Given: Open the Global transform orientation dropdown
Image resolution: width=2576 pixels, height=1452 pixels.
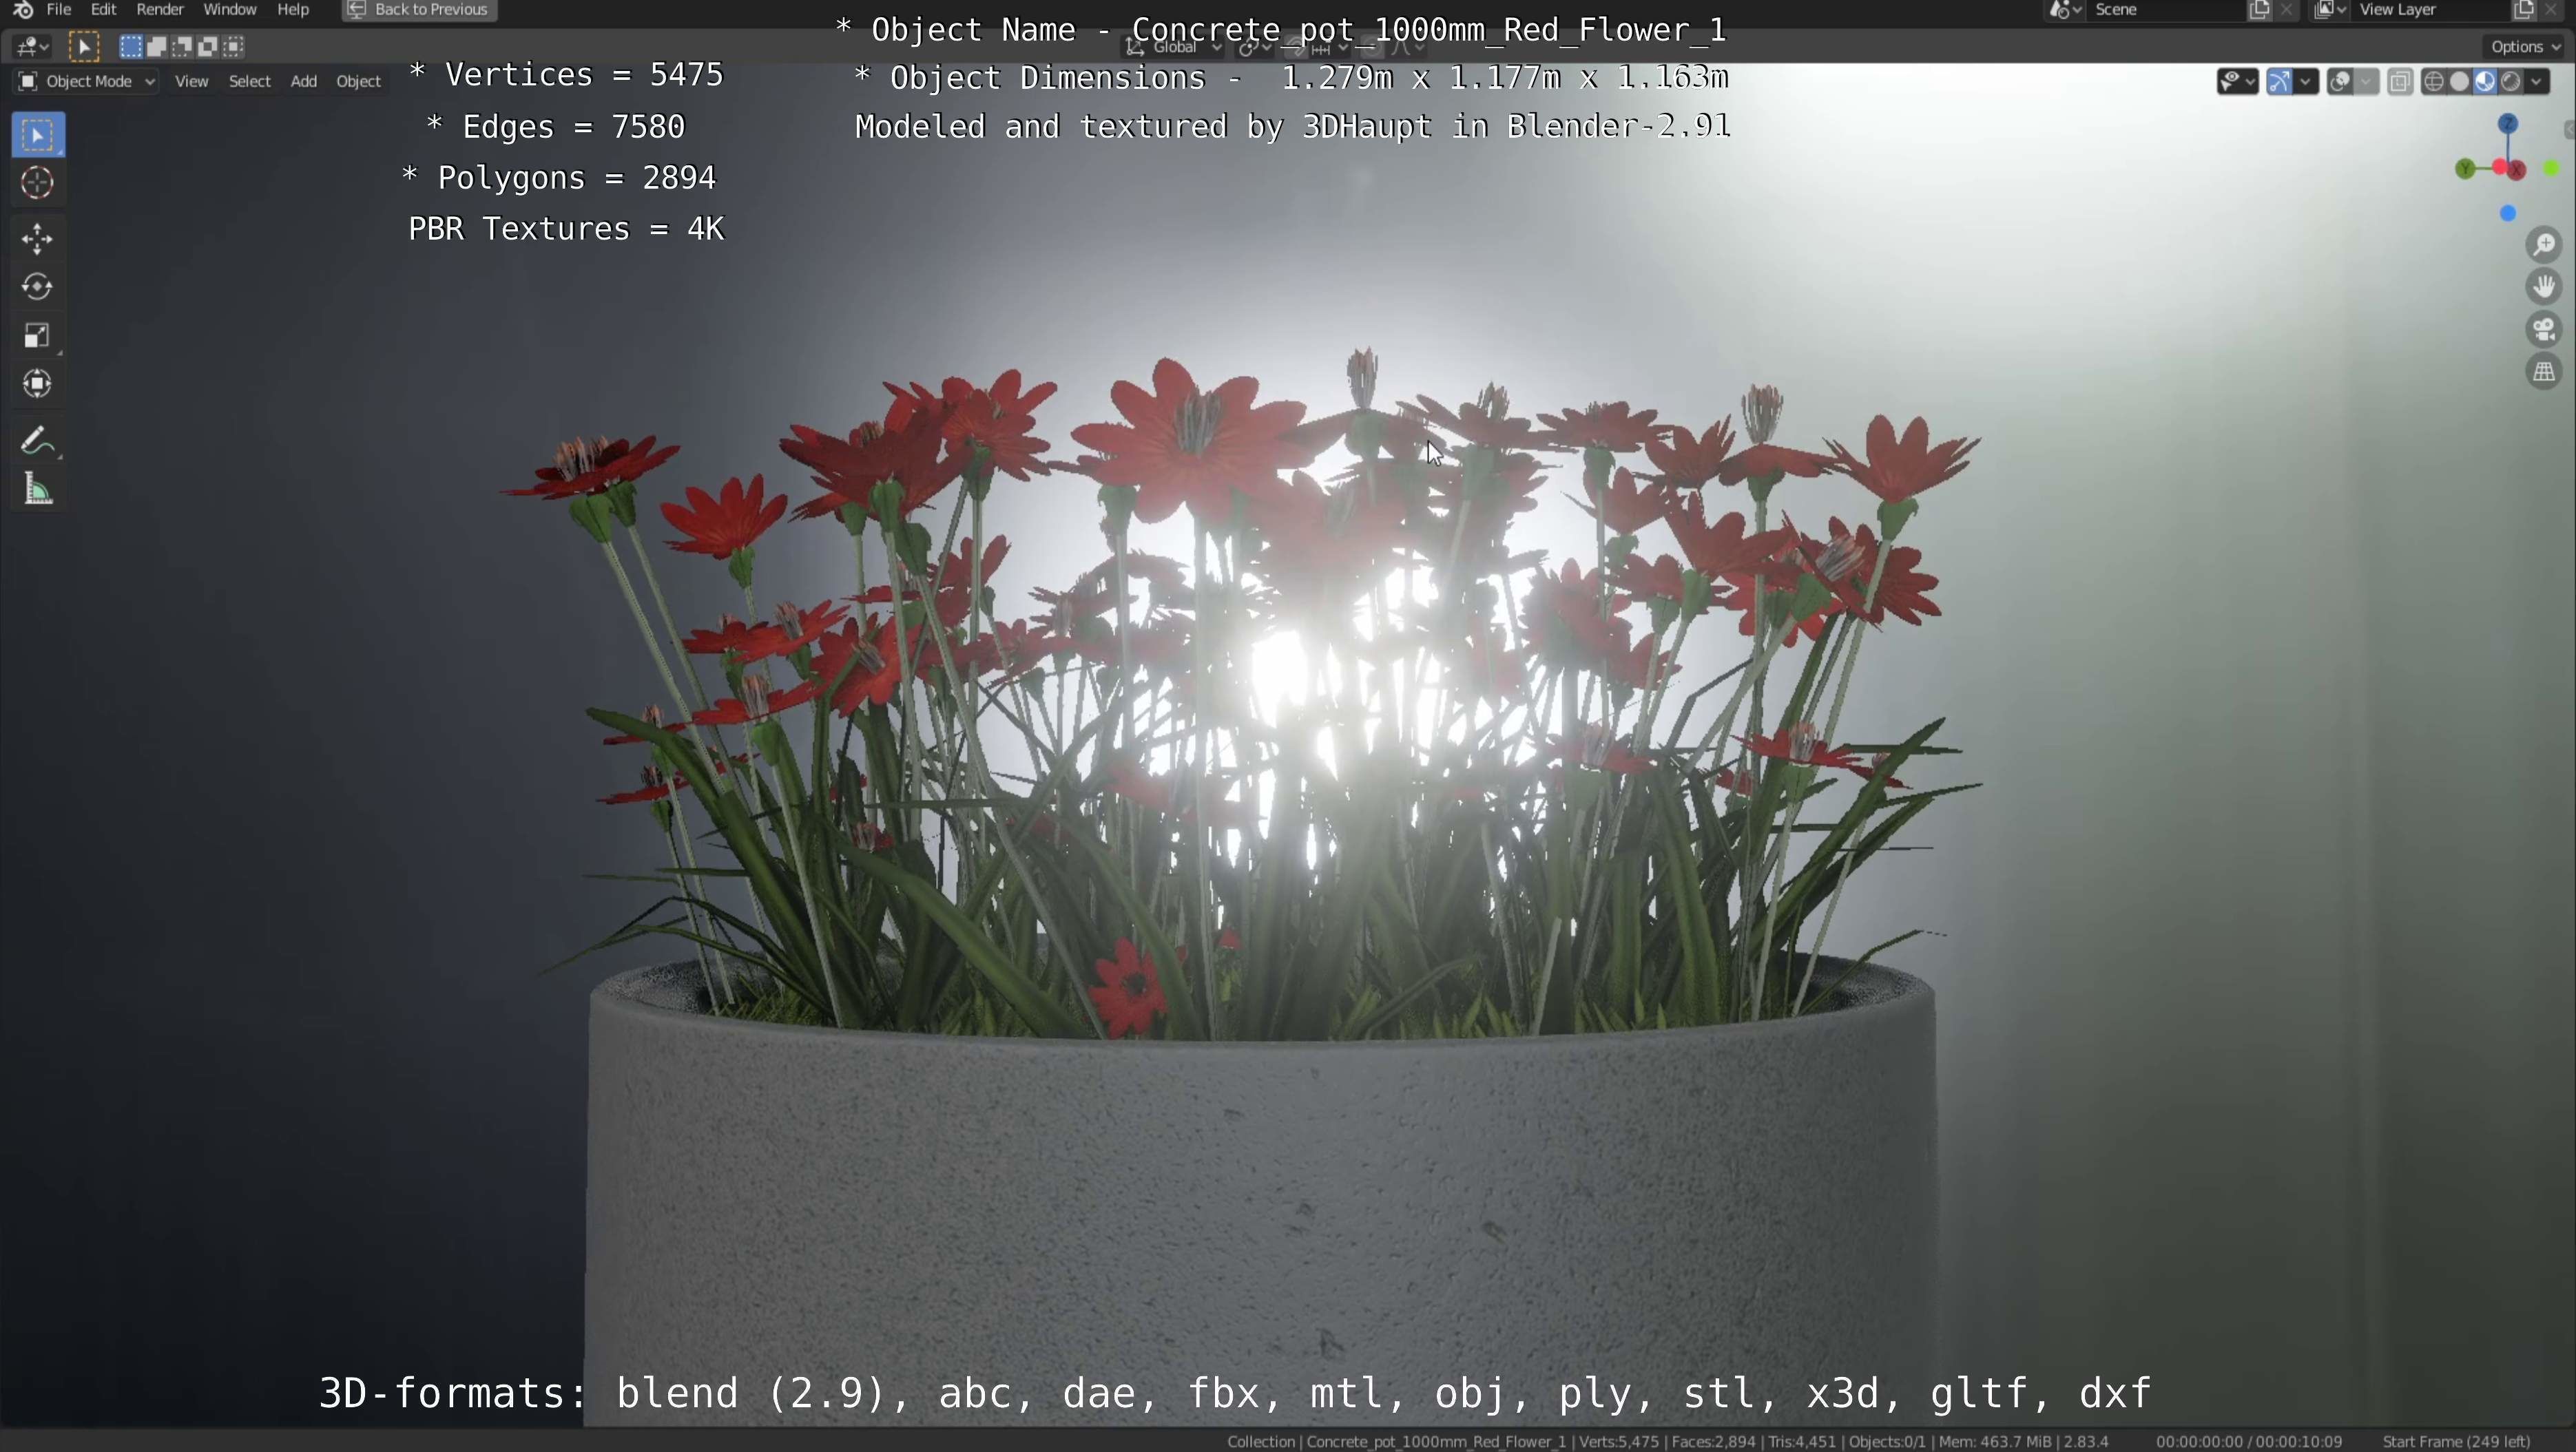Looking at the screenshot, I should point(1174,47).
